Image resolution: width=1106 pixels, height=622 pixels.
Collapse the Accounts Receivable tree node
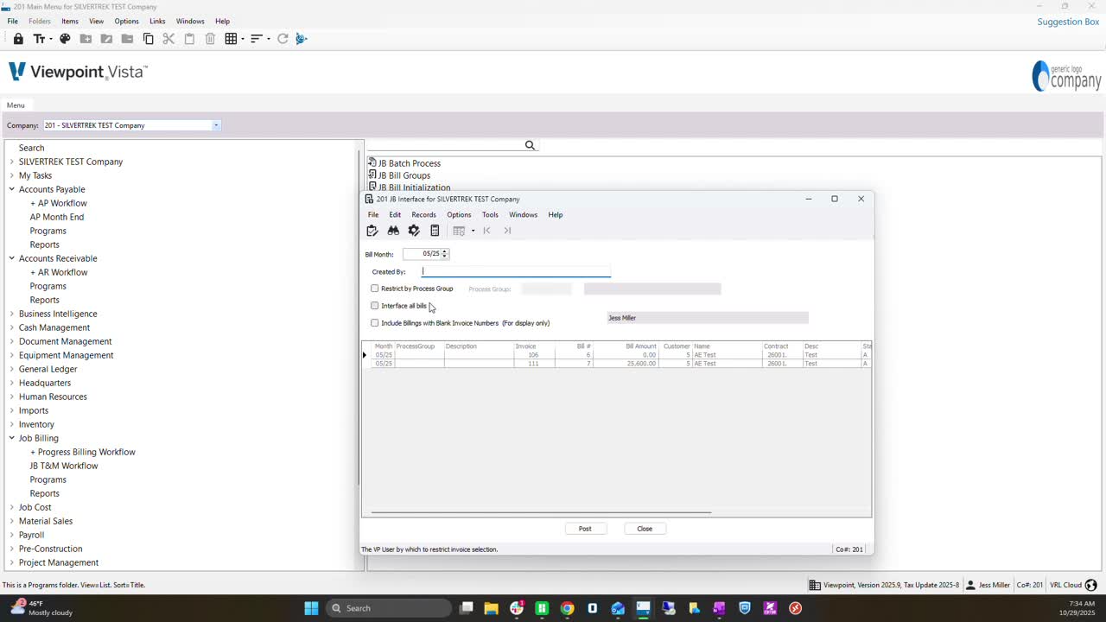tap(11, 258)
